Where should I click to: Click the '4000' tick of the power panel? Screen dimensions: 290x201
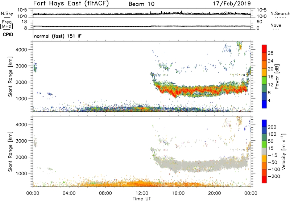point(21,50)
